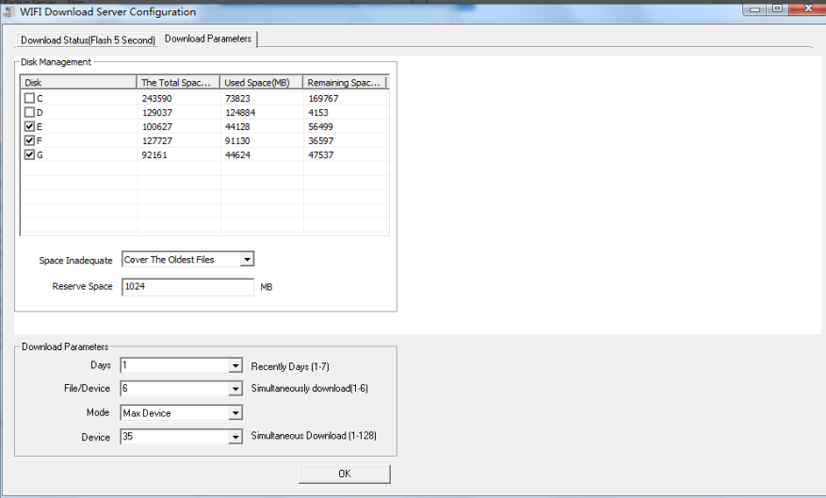The image size is (826, 498).
Task: Click total space value 92161
Action: coord(154,155)
